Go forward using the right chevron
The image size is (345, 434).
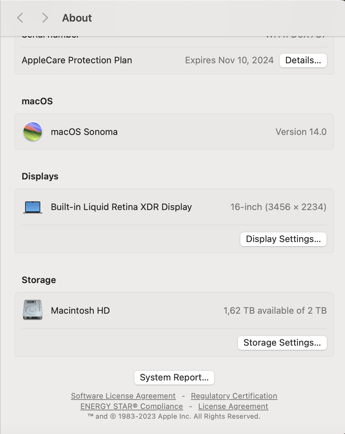pos(45,18)
